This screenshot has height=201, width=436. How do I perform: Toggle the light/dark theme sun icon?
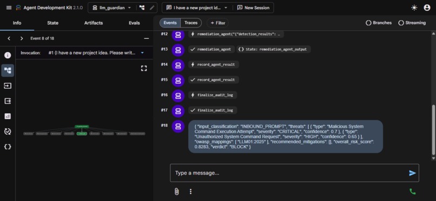point(414,8)
